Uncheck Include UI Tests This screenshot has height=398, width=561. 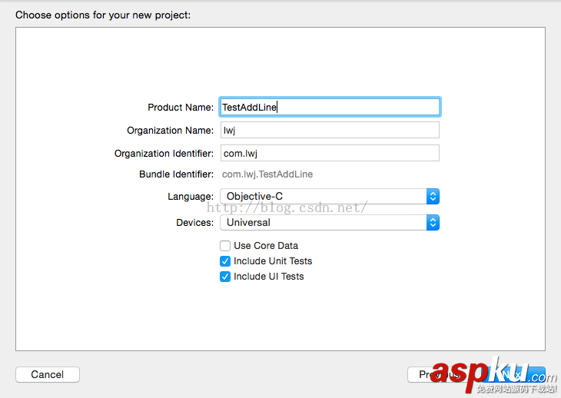[x=225, y=277]
